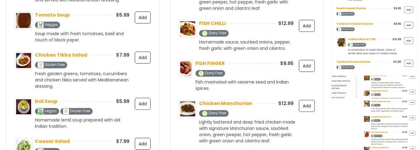Click the Veggie badge icon under Tomato Soup

40,25
